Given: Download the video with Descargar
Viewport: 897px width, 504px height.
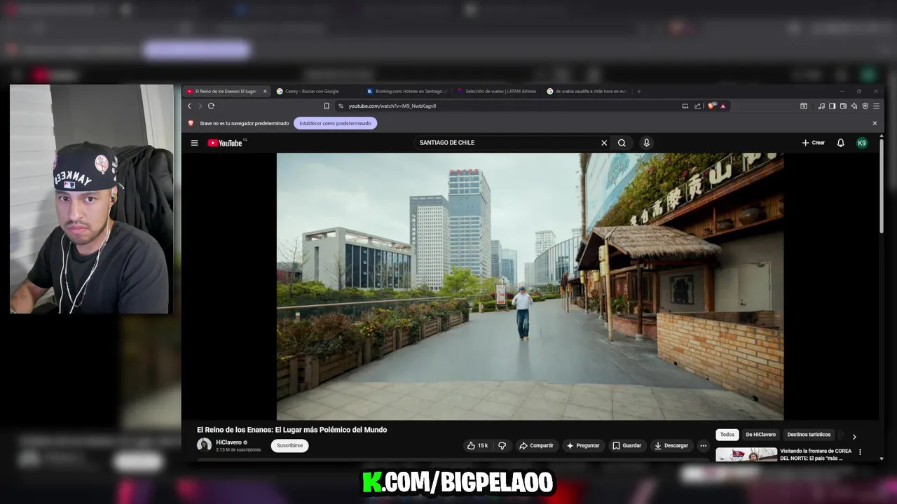Looking at the screenshot, I should point(671,445).
